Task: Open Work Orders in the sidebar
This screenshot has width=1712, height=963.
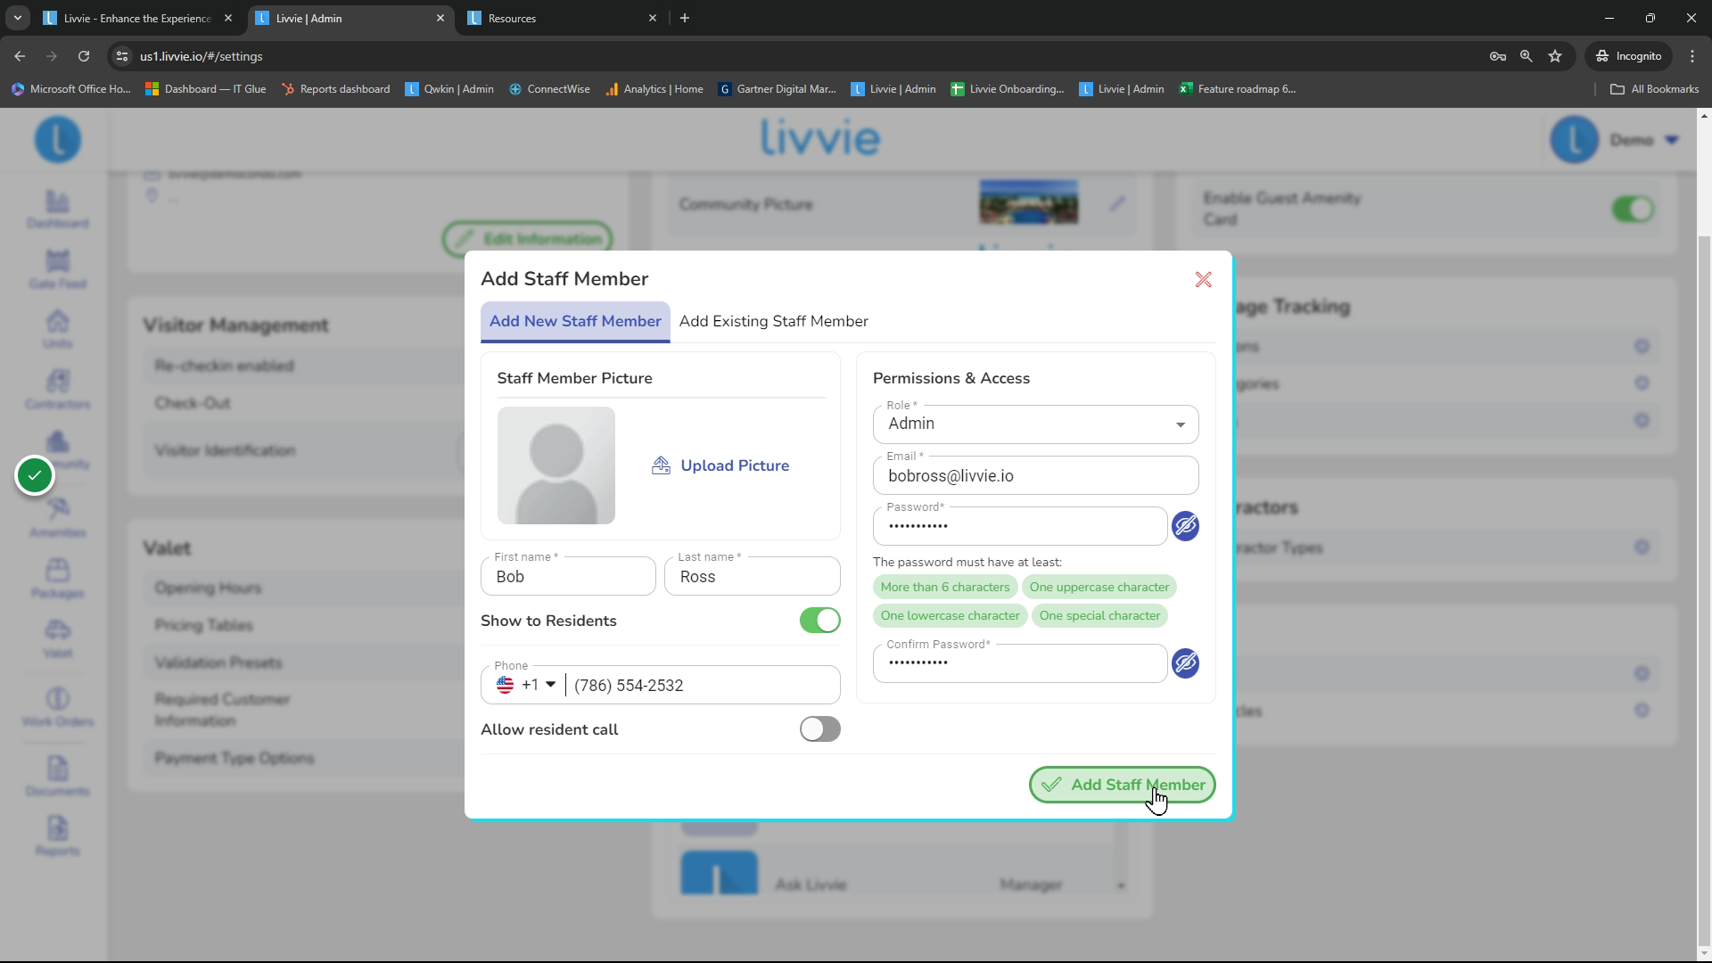Action: coord(57,708)
